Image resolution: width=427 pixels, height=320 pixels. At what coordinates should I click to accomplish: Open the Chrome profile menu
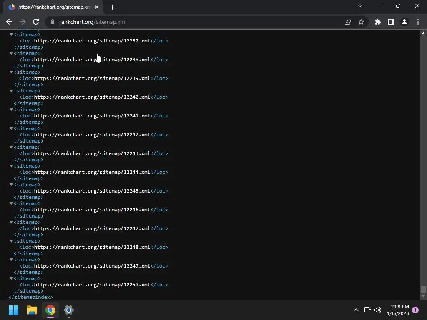click(x=404, y=22)
